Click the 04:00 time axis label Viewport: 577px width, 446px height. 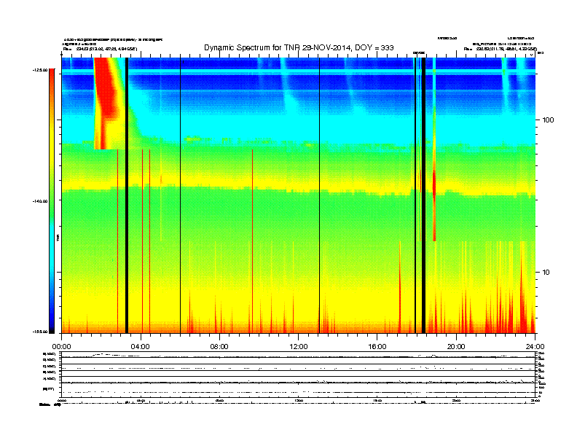coord(140,347)
